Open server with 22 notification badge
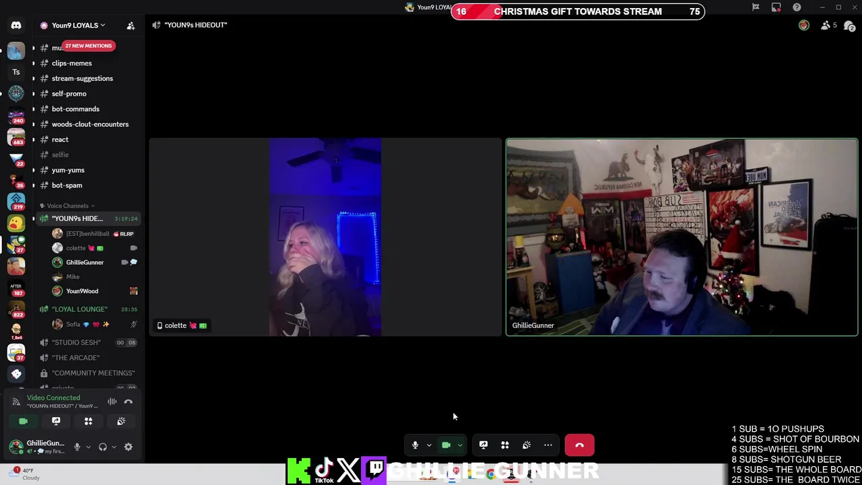 point(16,159)
